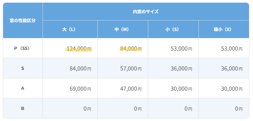This screenshot has width=253, height=121.
Task: Click the highlighted 84,000円 in P（SS） row
Action: point(131,49)
